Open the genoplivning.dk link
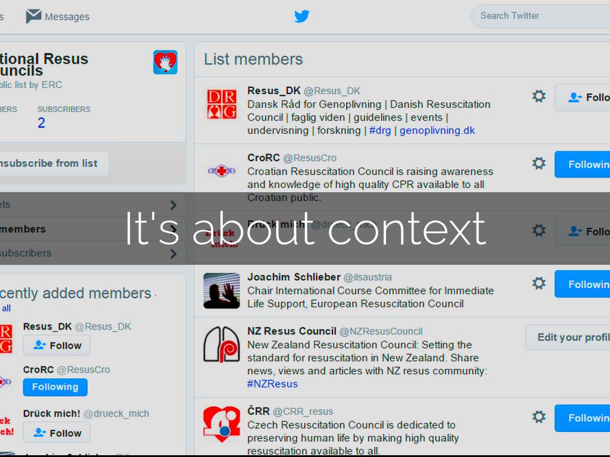Viewport: 610px width, 457px height. coord(437,130)
